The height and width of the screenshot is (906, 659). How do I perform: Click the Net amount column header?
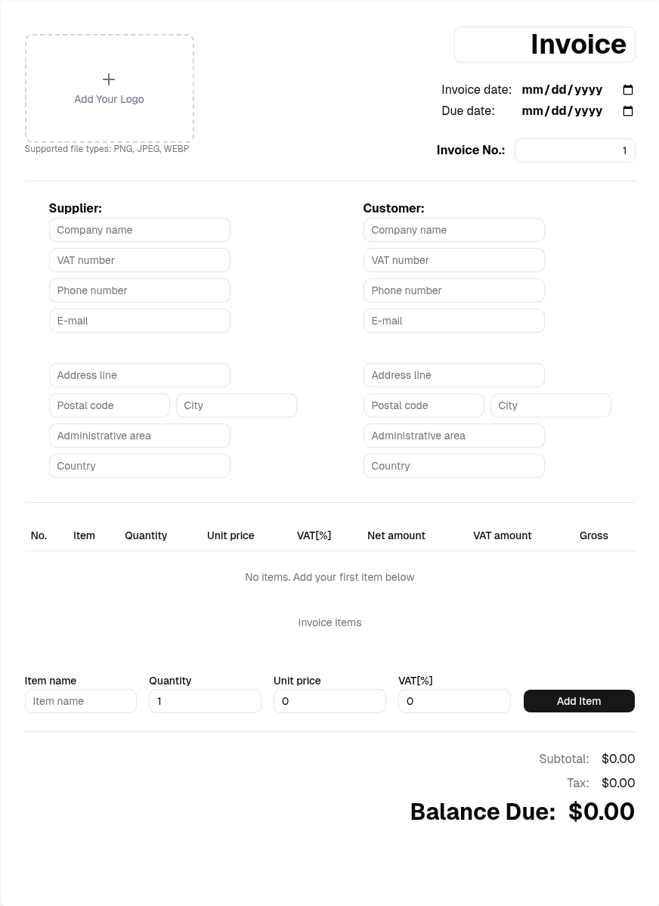396,535
